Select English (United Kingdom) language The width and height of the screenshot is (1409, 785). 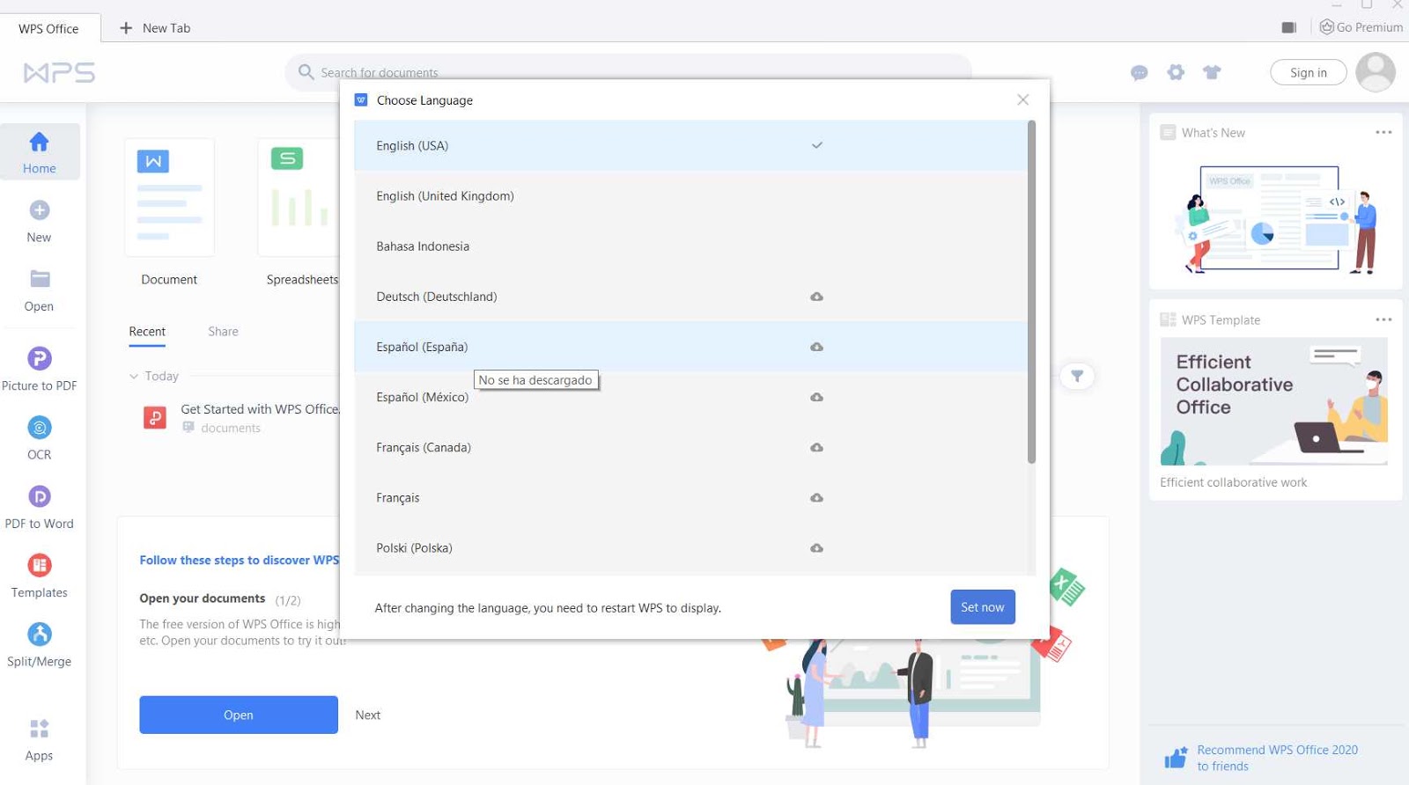(x=690, y=195)
